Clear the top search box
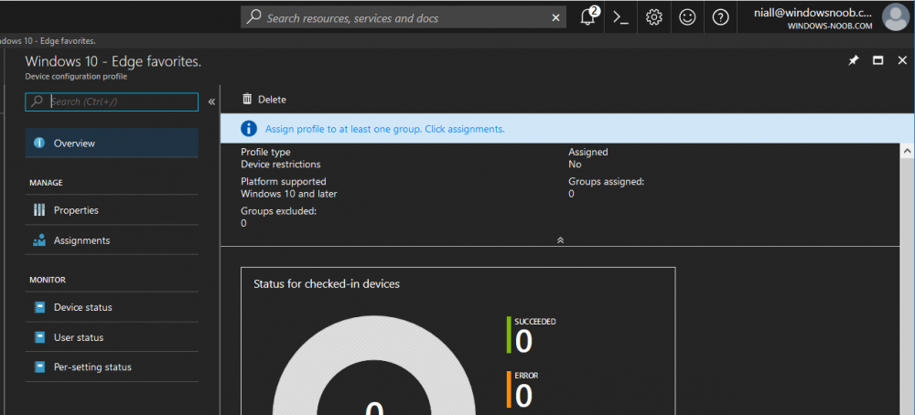Image resolution: width=915 pixels, height=415 pixels. pos(555,18)
